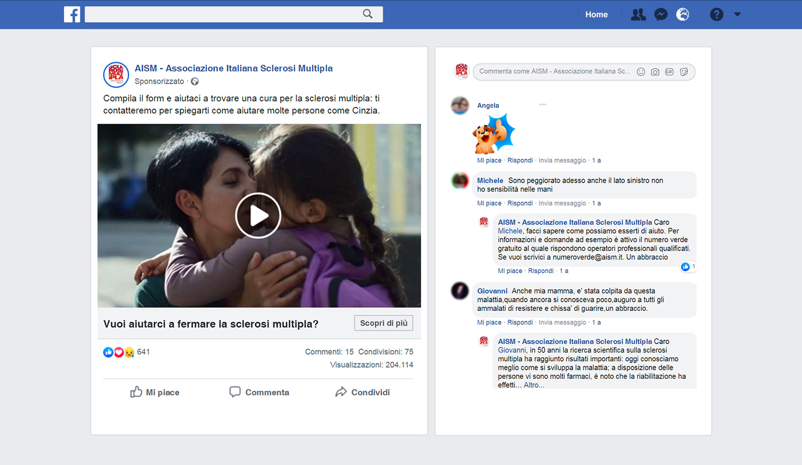Click the like reaction icon beside 641
This screenshot has height=465, width=802.
pos(108,352)
